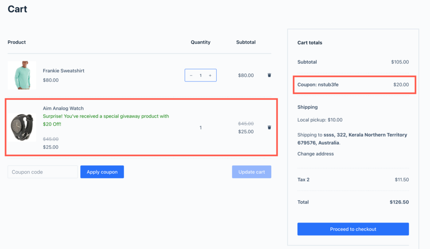Viewport: 430px width, 249px height.
Task: Open the Frankie Sweatshirt product link
Action: [x=63, y=71]
